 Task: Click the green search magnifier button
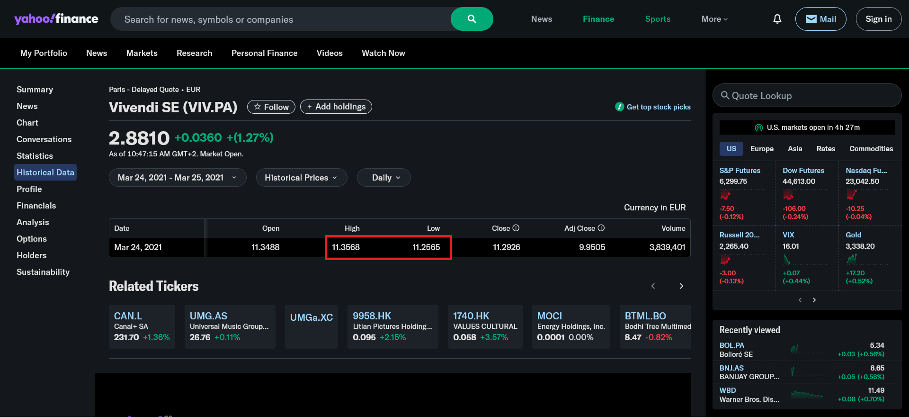[x=472, y=19]
